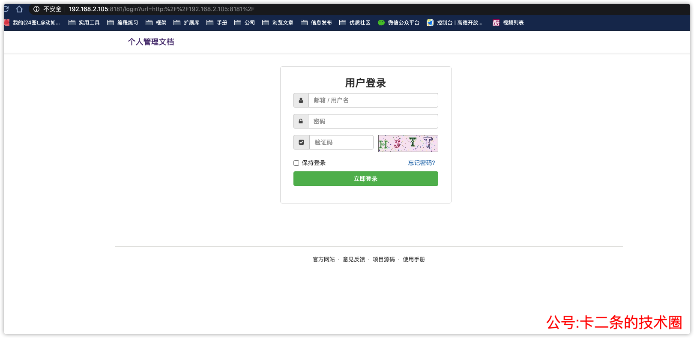
Task: Click the check icon beside captcha field
Action: pos(302,142)
